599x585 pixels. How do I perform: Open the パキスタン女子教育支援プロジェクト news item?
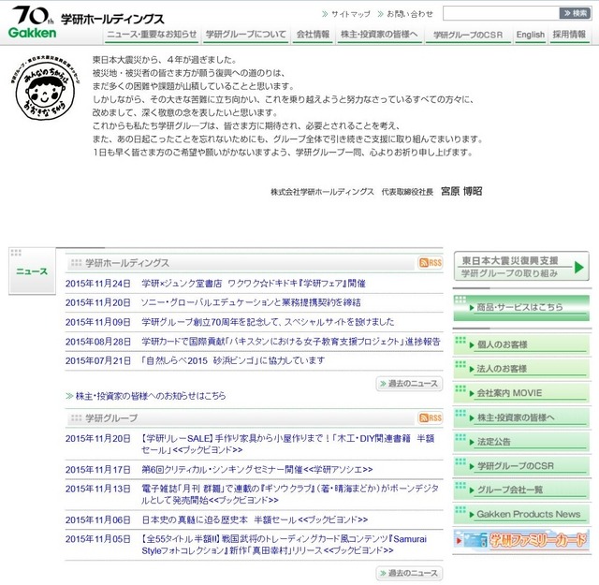click(291, 342)
